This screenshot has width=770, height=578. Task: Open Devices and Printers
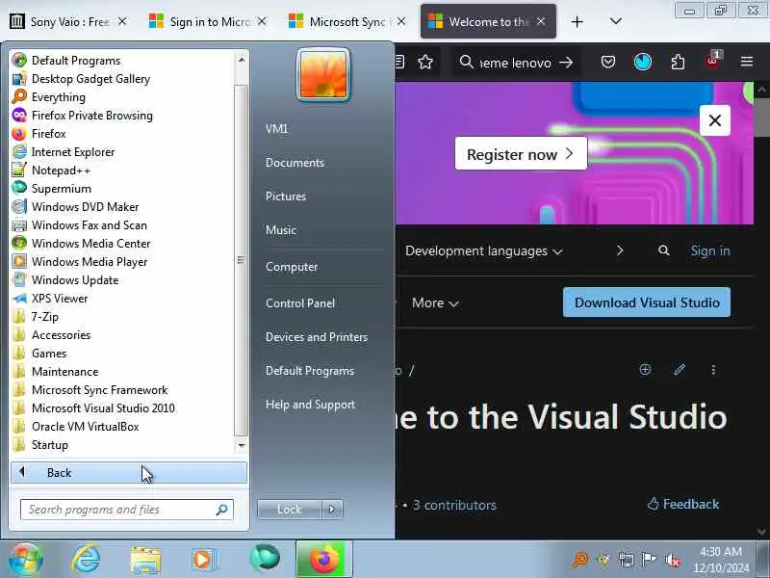(x=317, y=336)
